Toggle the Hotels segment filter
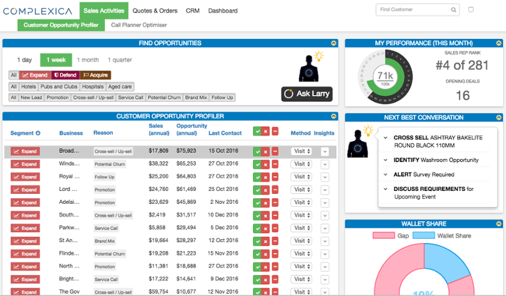Screen dimensions: 506x296 click(x=28, y=87)
